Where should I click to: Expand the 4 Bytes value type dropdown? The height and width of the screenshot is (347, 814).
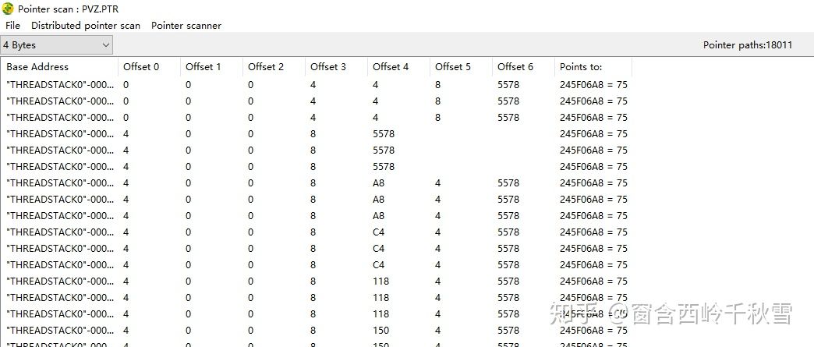coord(57,45)
